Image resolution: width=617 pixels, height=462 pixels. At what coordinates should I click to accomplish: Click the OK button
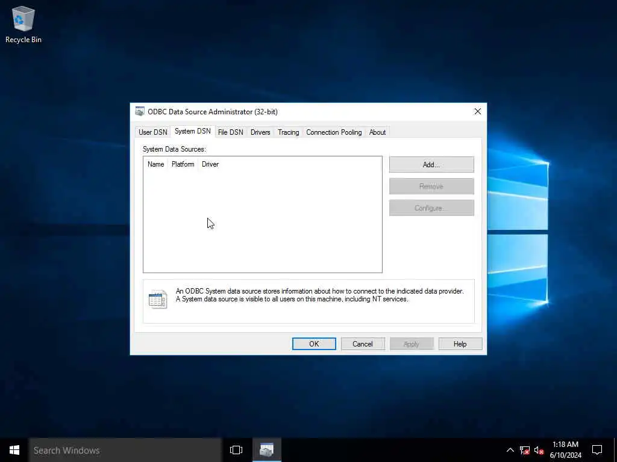314,343
